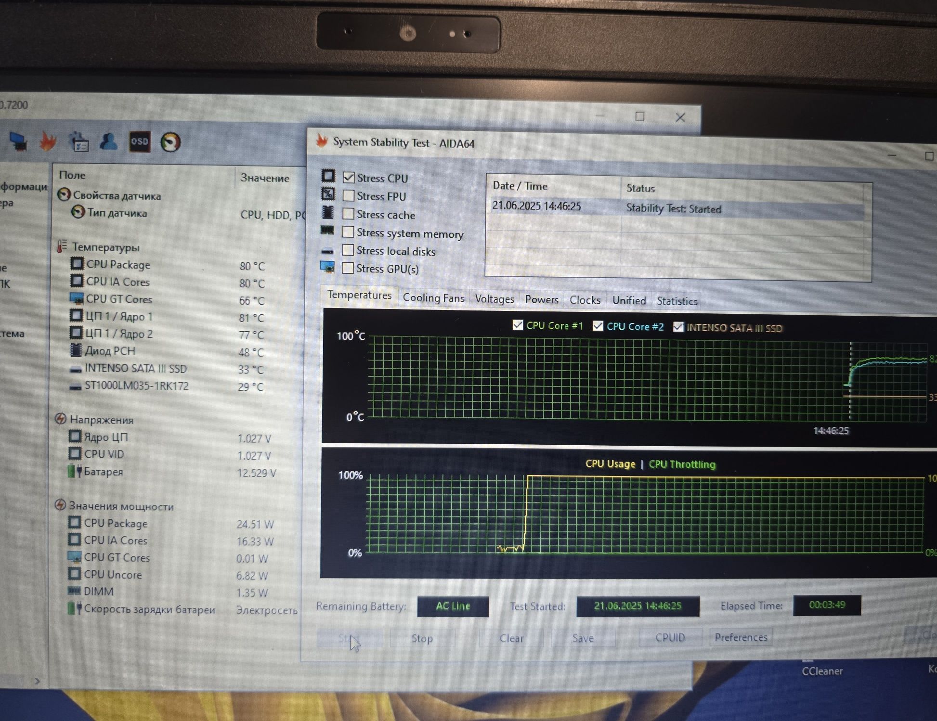Open the Unified tab
The width and height of the screenshot is (937, 721).
629,300
